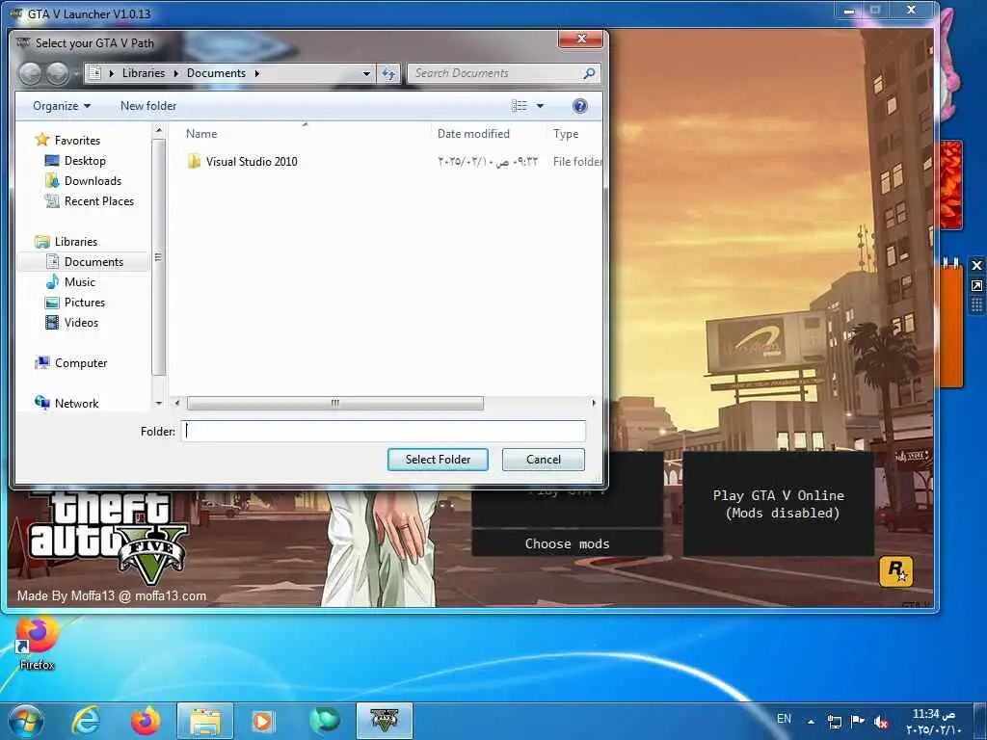Image resolution: width=987 pixels, height=740 pixels.
Task: Open Windows Media Player from the taskbar
Action: (x=262, y=721)
